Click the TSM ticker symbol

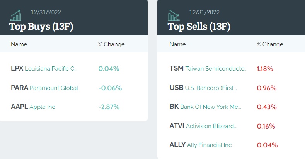coord(176,69)
